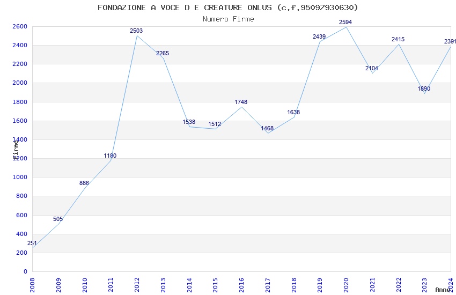Select the 2503 data label
The width and height of the screenshot is (456, 295).
(136, 31)
